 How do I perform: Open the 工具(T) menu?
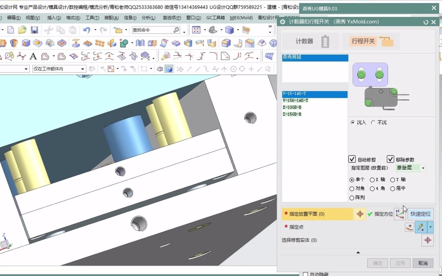pos(92,18)
